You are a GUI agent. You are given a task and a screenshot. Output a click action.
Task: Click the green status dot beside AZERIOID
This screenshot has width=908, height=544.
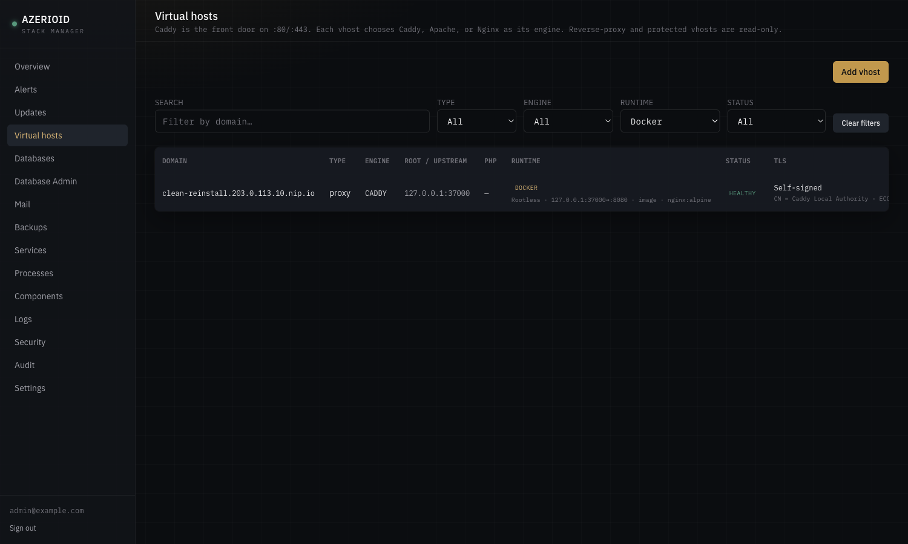15,24
